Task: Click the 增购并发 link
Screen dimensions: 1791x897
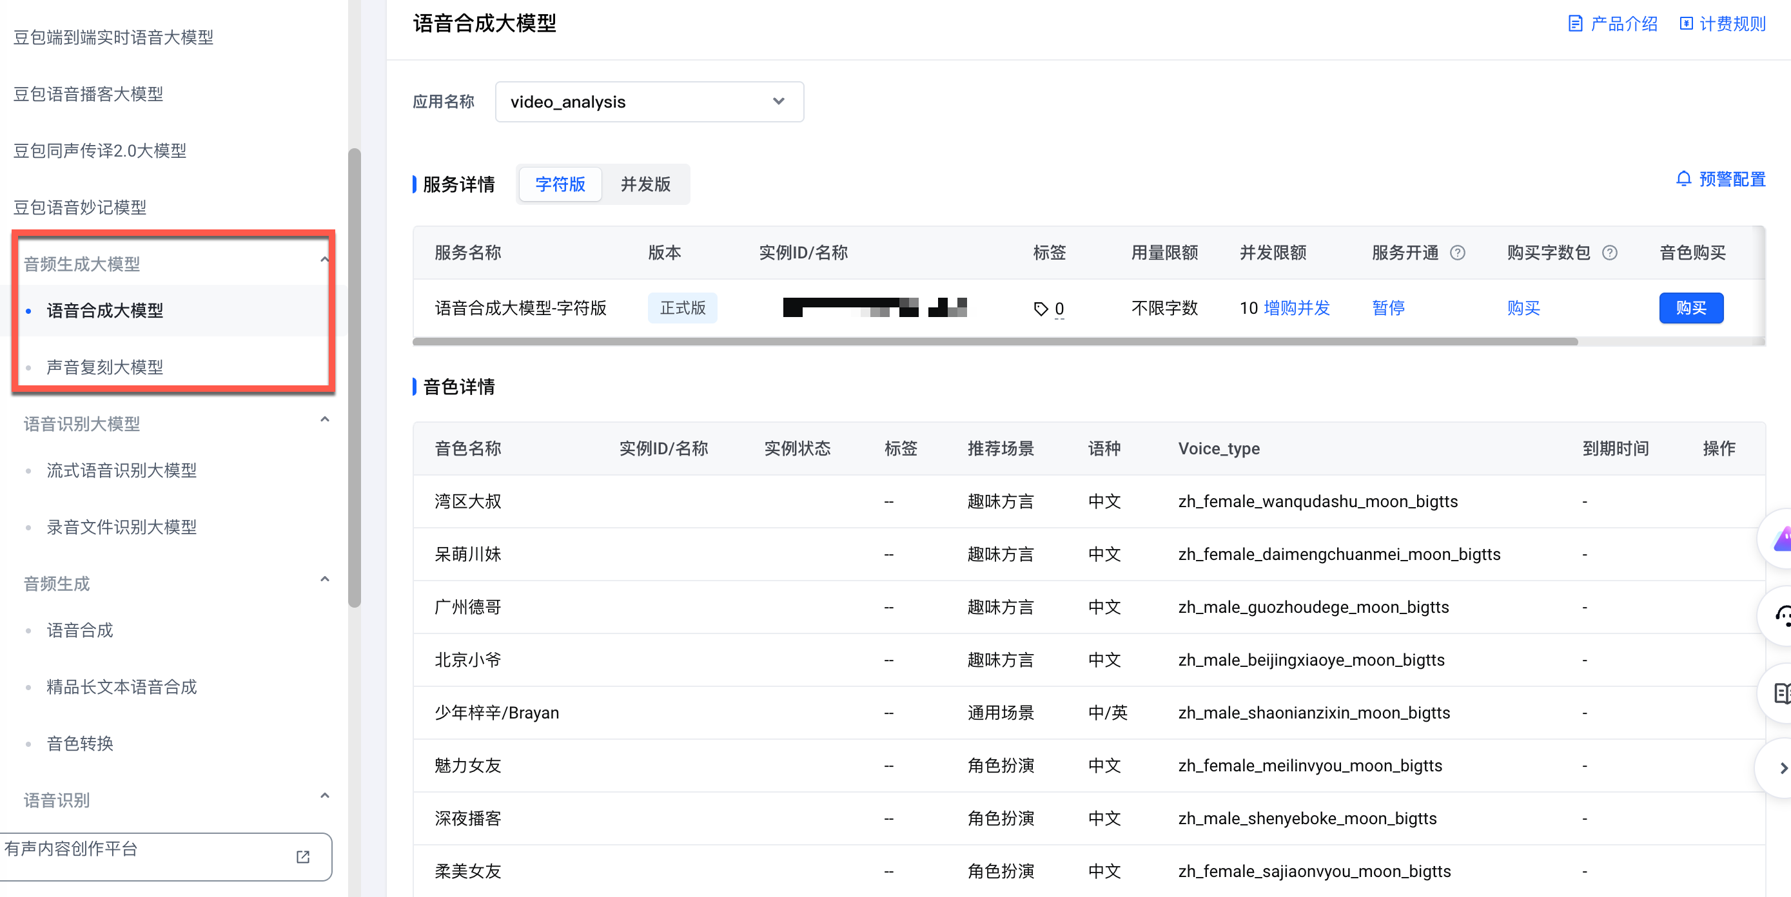Action: click(1296, 308)
